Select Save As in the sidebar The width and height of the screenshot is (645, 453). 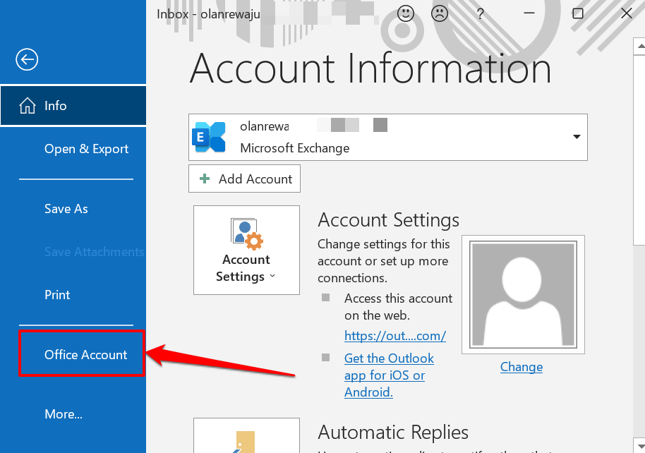66,209
